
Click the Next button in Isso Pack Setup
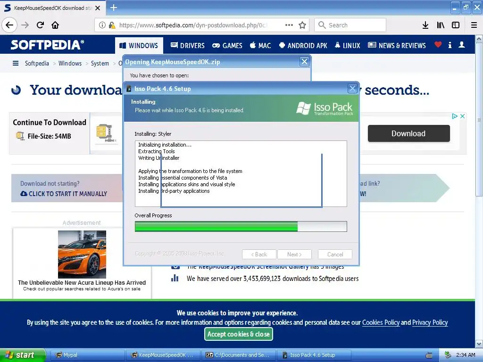pyautogui.click(x=294, y=254)
